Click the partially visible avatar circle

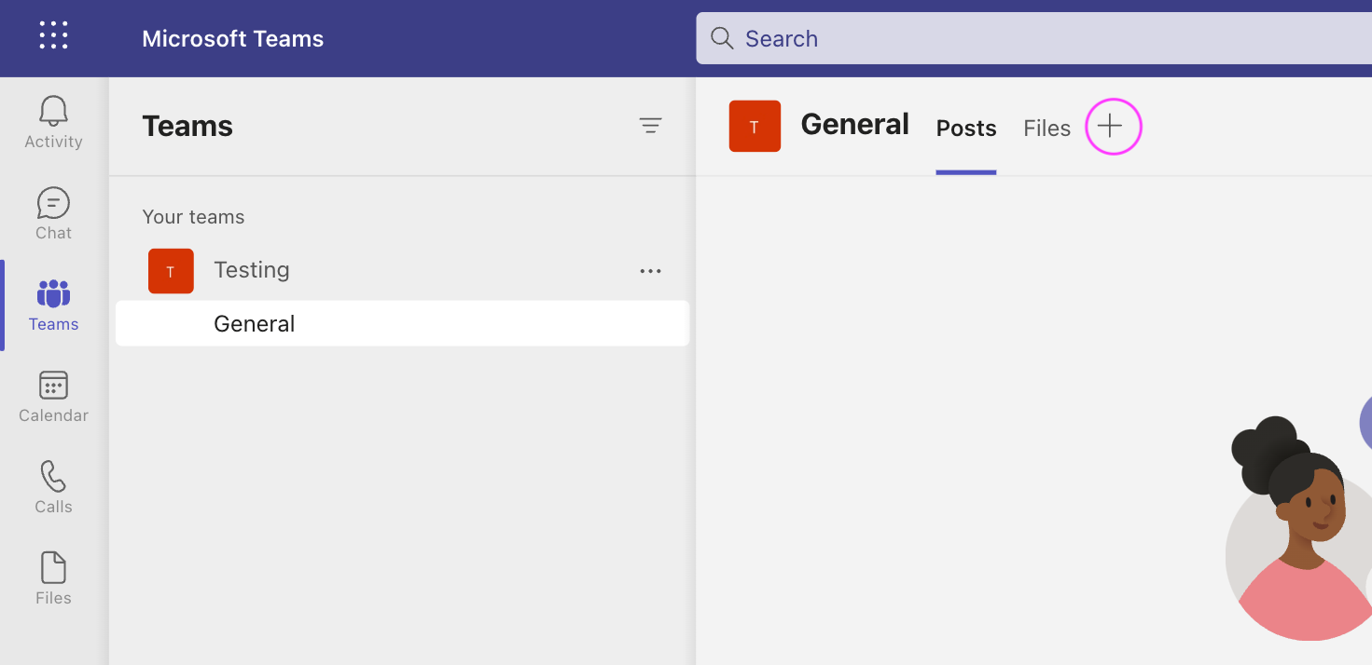[1365, 423]
